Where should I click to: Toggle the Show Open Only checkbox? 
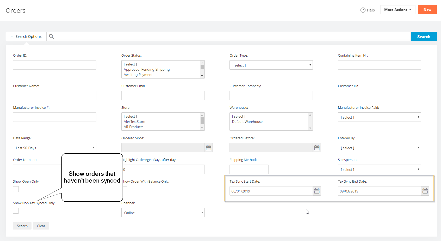(16, 189)
